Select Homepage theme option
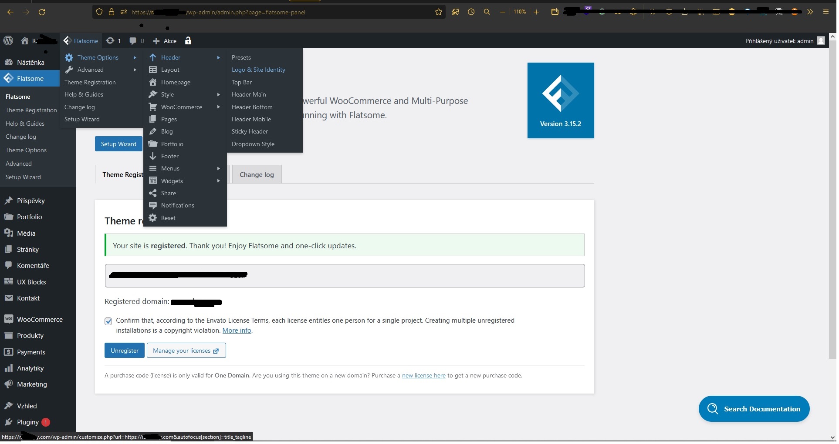Screen dimensions: 839x444 185,82
